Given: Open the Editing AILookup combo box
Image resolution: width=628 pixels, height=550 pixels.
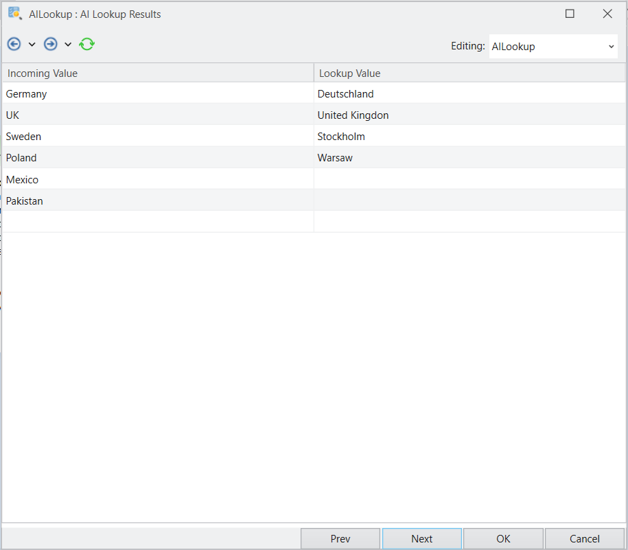Looking at the screenshot, I should coord(553,47).
